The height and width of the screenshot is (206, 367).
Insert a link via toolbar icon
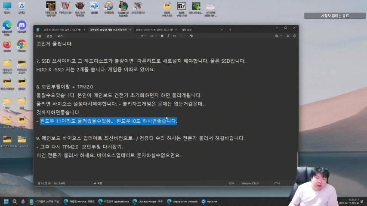point(174,36)
